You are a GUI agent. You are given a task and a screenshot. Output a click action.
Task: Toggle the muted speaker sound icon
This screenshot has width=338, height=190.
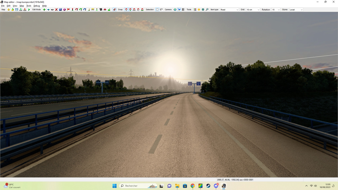(115, 9)
